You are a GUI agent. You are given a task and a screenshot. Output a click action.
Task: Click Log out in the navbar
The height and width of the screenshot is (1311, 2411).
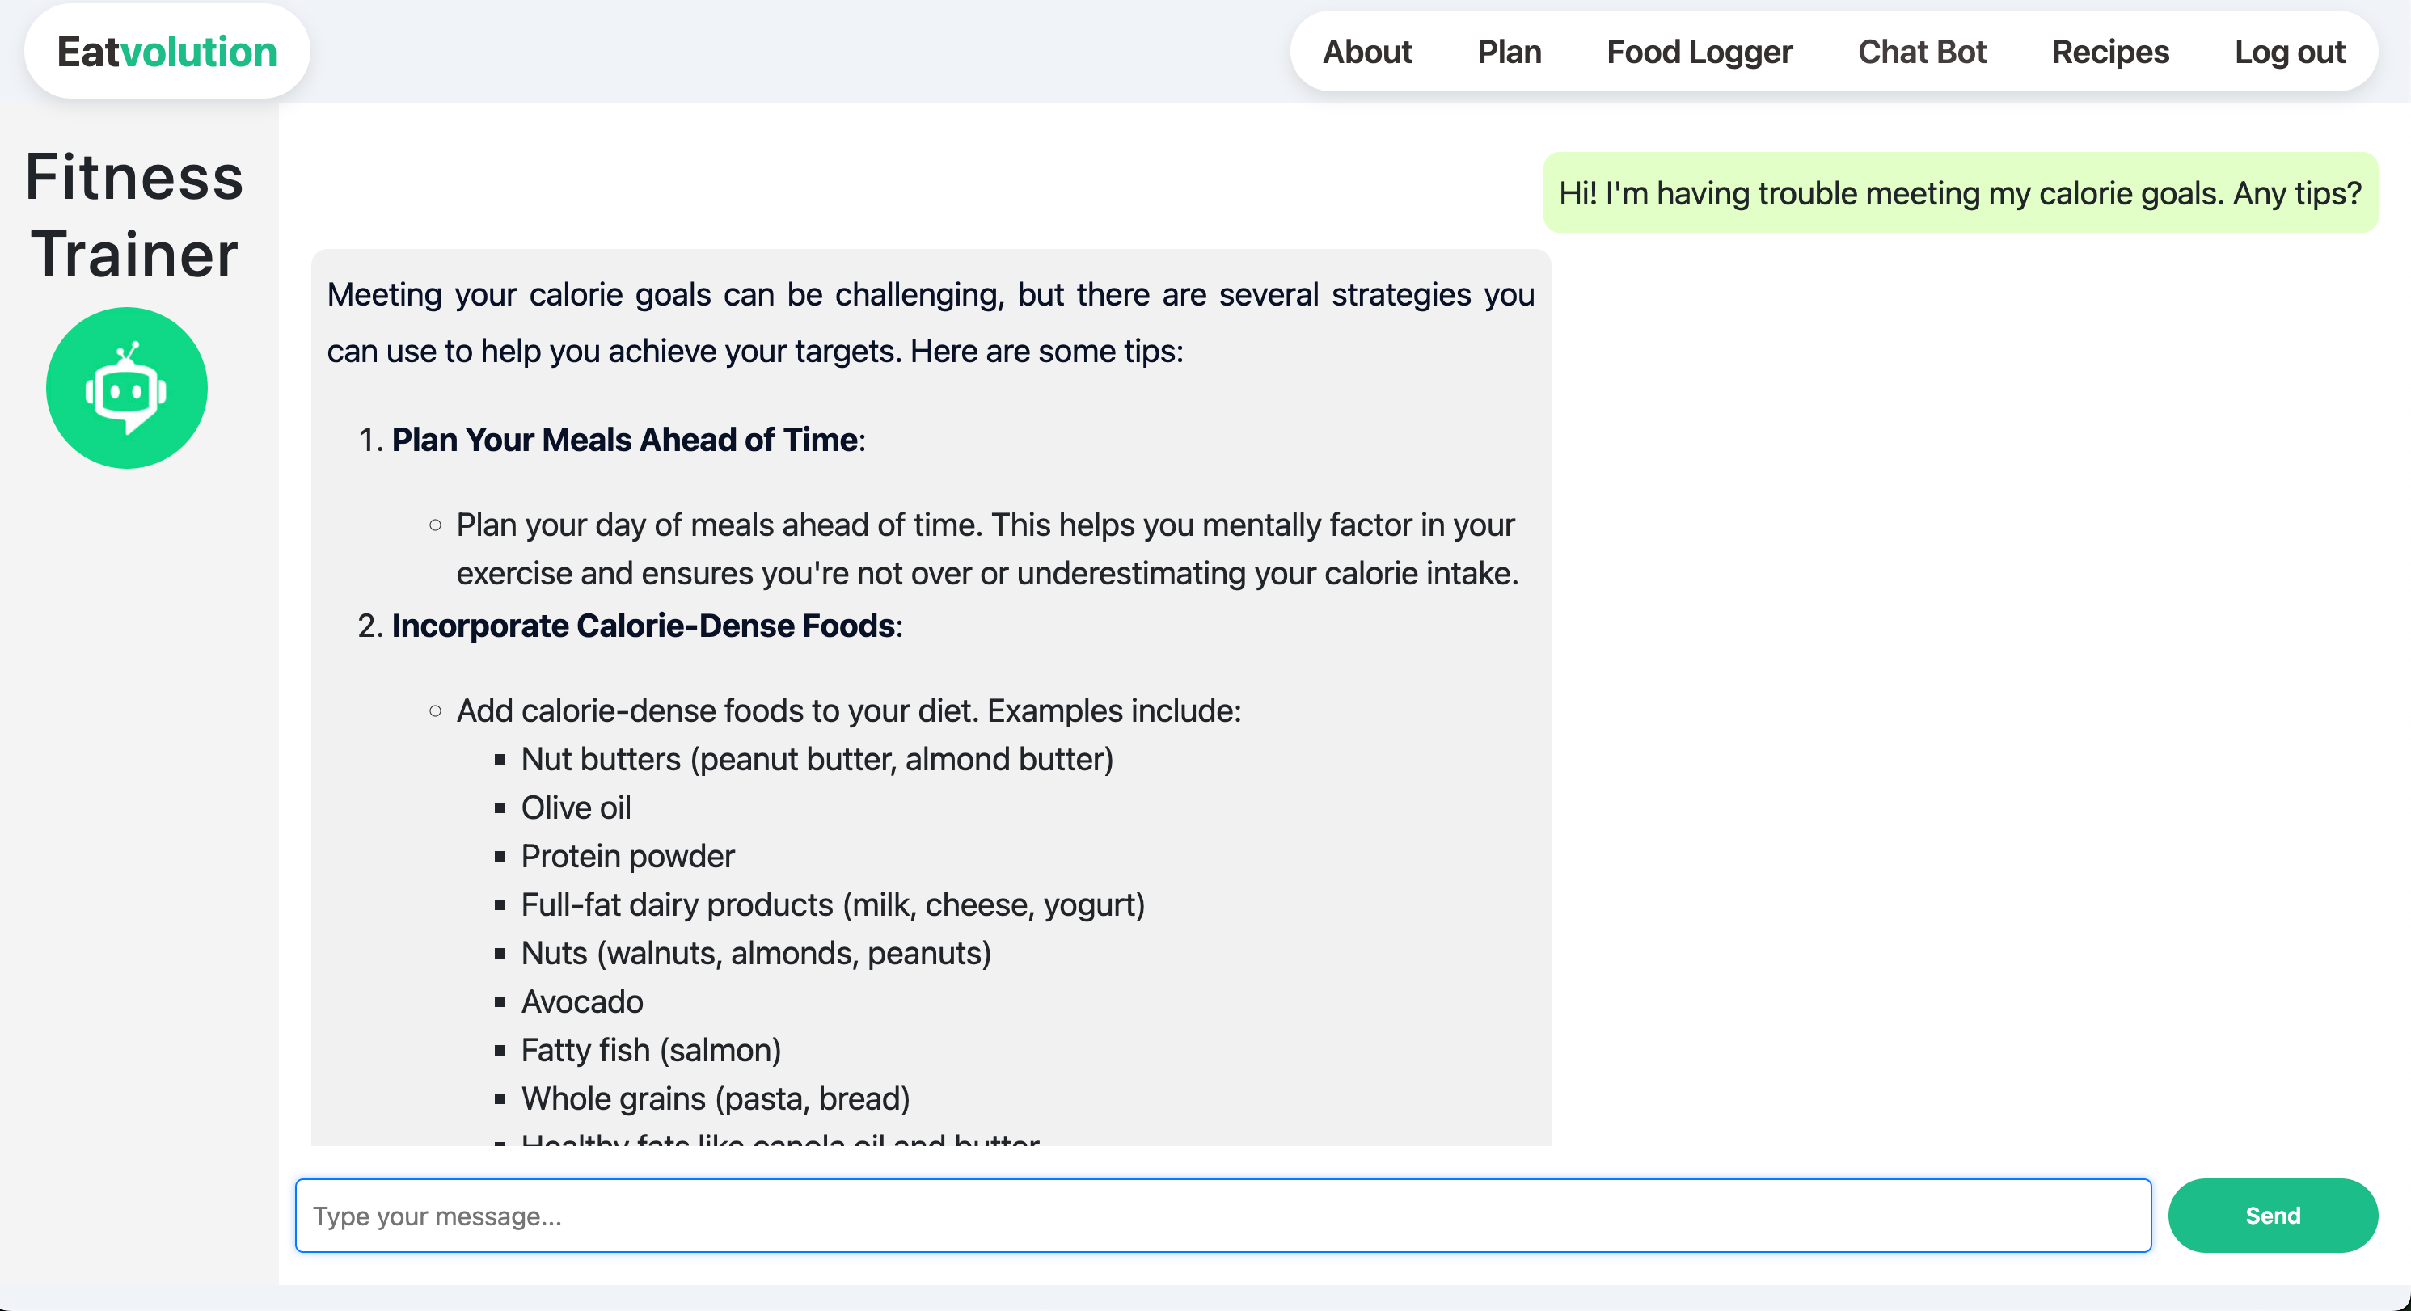[2290, 52]
